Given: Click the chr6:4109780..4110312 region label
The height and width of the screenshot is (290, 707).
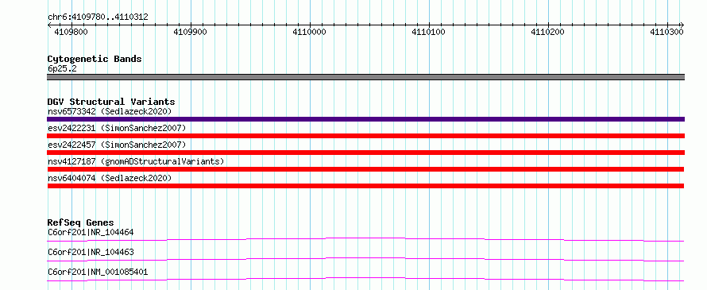Looking at the screenshot, I should coord(98,17).
